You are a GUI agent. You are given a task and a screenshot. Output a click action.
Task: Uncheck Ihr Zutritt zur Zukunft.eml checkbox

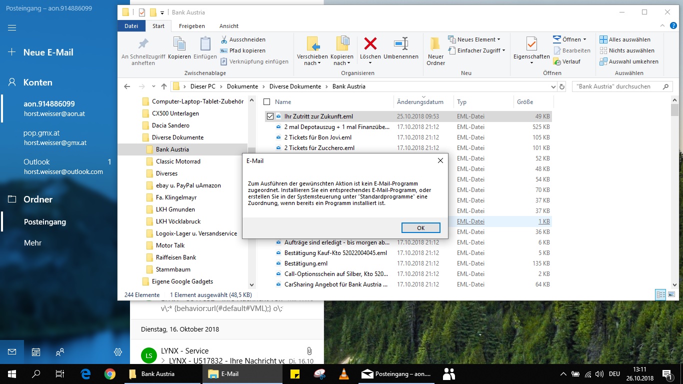270,116
